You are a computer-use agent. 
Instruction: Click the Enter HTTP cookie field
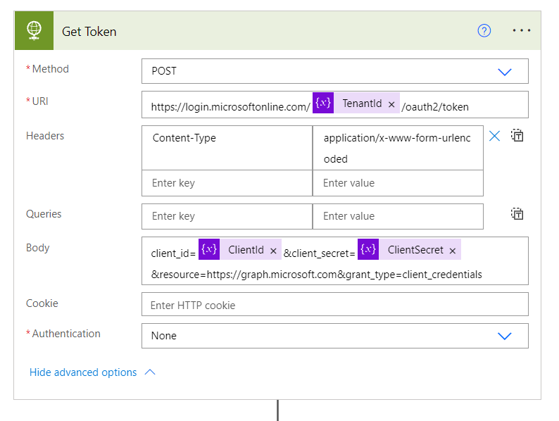coord(334,306)
